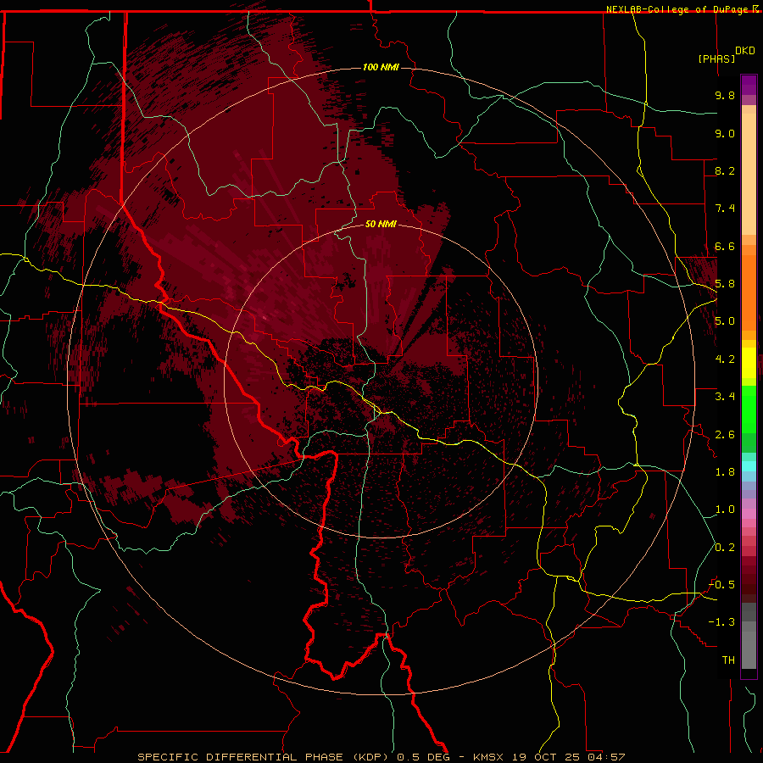Screen dimensions: 763x763
Task: Click the 6.6 legend value
Action: [x=725, y=246]
